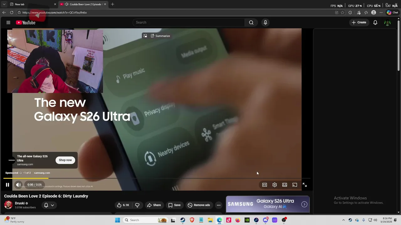401x225 pixels.
Task: Click Shop now on the Samsung ad
Action: [x=65, y=160]
